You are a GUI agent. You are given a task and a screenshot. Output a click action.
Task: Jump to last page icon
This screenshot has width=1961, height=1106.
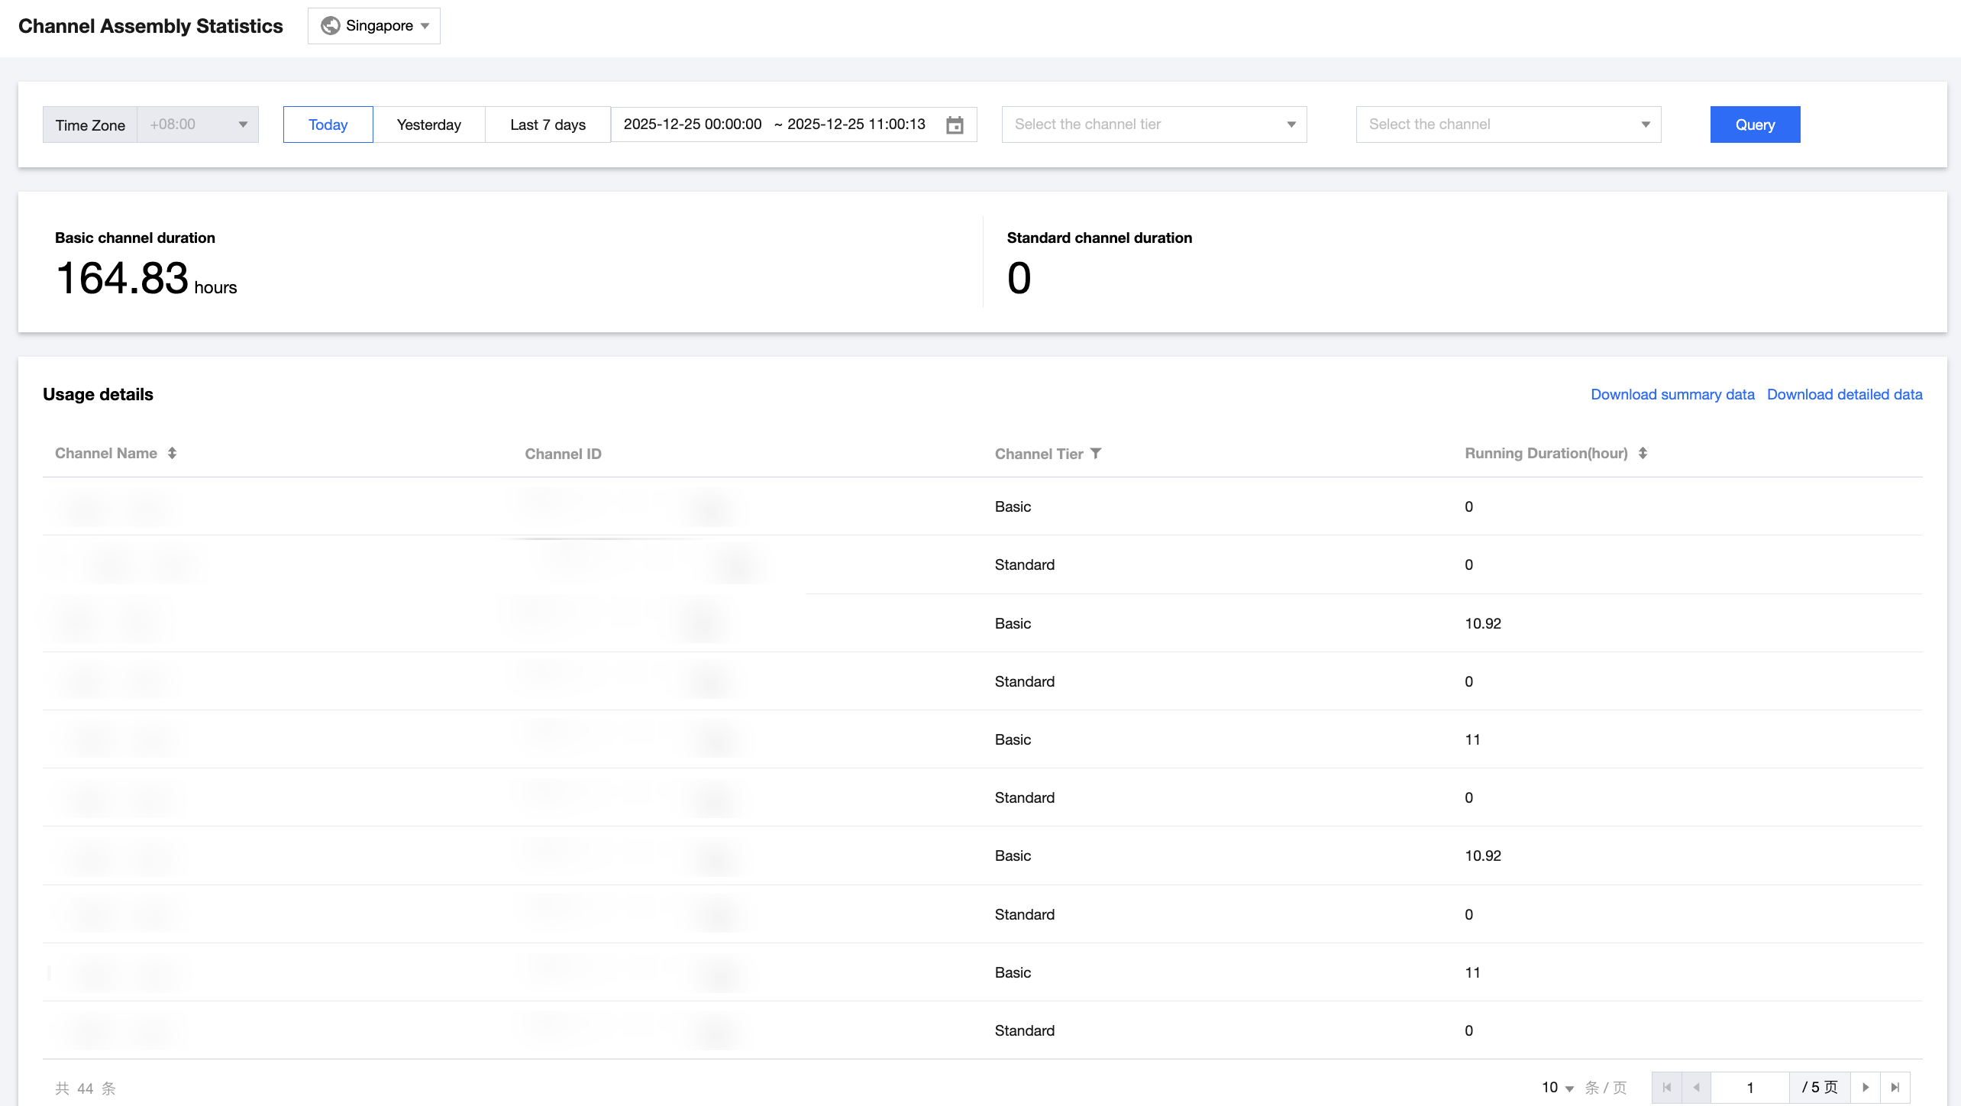[1895, 1087]
